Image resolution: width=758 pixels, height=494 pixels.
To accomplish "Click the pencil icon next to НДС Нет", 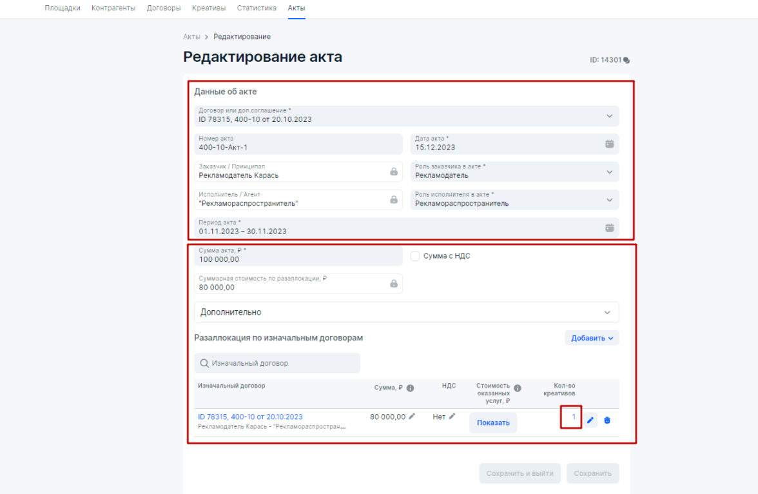I will (452, 417).
